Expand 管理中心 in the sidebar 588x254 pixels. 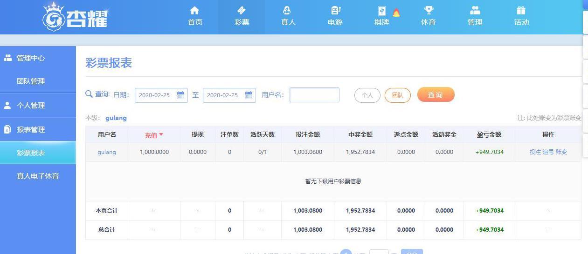[x=31, y=58]
